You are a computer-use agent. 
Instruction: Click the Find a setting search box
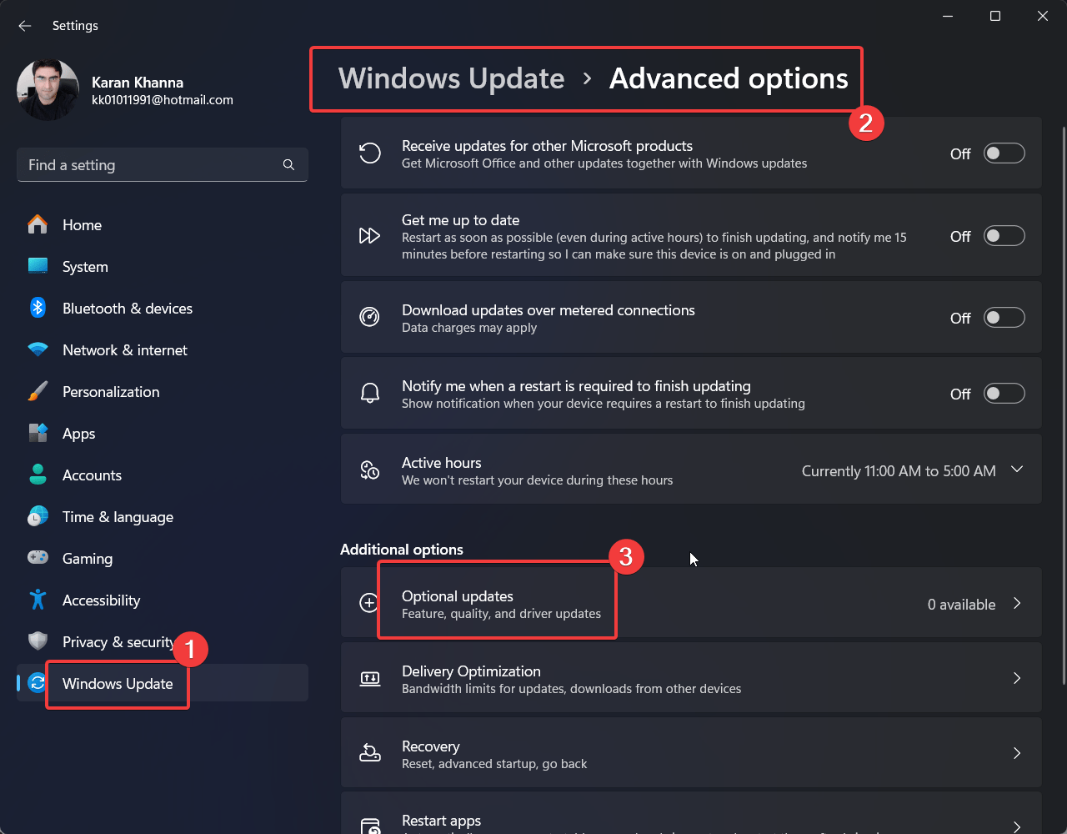[150, 165]
